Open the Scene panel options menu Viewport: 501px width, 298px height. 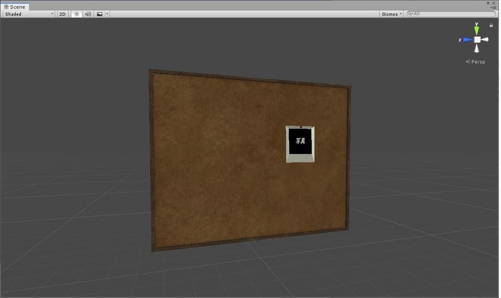[493, 7]
